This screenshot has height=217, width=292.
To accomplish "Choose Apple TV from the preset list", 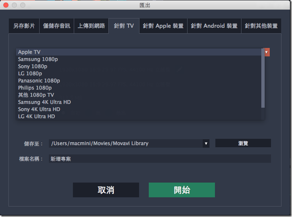I will coord(139,52).
